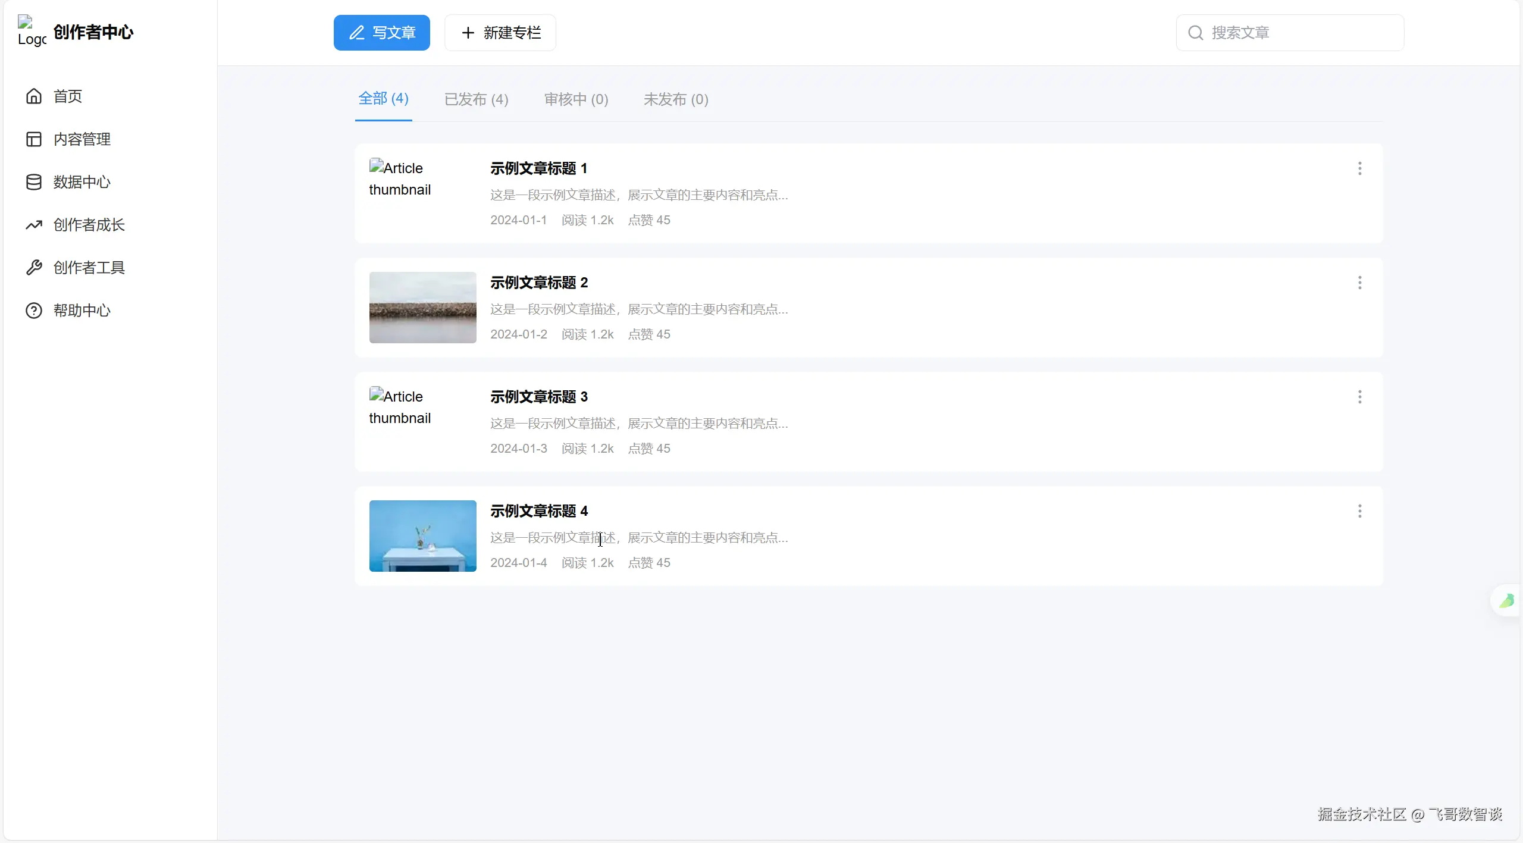Click the trending arrow icon for 创作者成长
This screenshot has height=843, width=1523.
pyautogui.click(x=34, y=225)
